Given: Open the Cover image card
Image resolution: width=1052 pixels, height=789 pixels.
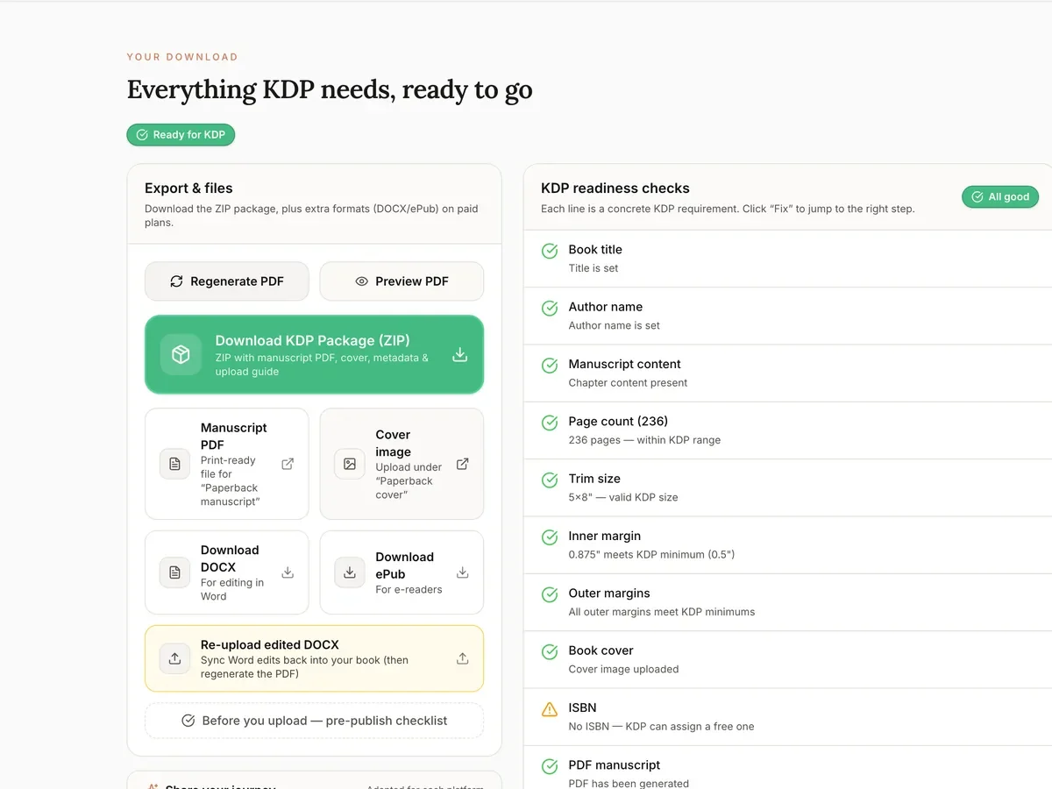Looking at the screenshot, I should pos(402,464).
